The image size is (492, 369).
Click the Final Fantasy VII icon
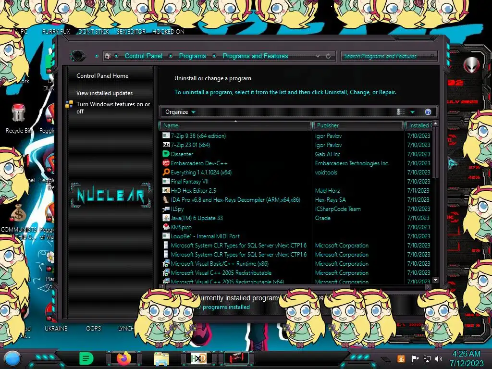(166, 181)
